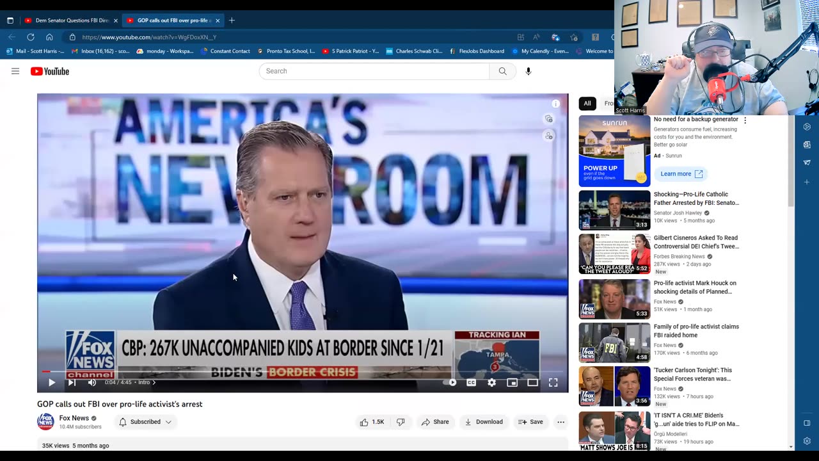Close the GOP calls out FBI tab
The height and width of the screenshot is (461, 819).
coord(218,20)
